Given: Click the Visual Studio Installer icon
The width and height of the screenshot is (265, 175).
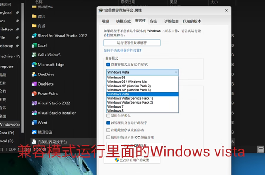Looking at the screenshot, I should [x=34, y=113].
